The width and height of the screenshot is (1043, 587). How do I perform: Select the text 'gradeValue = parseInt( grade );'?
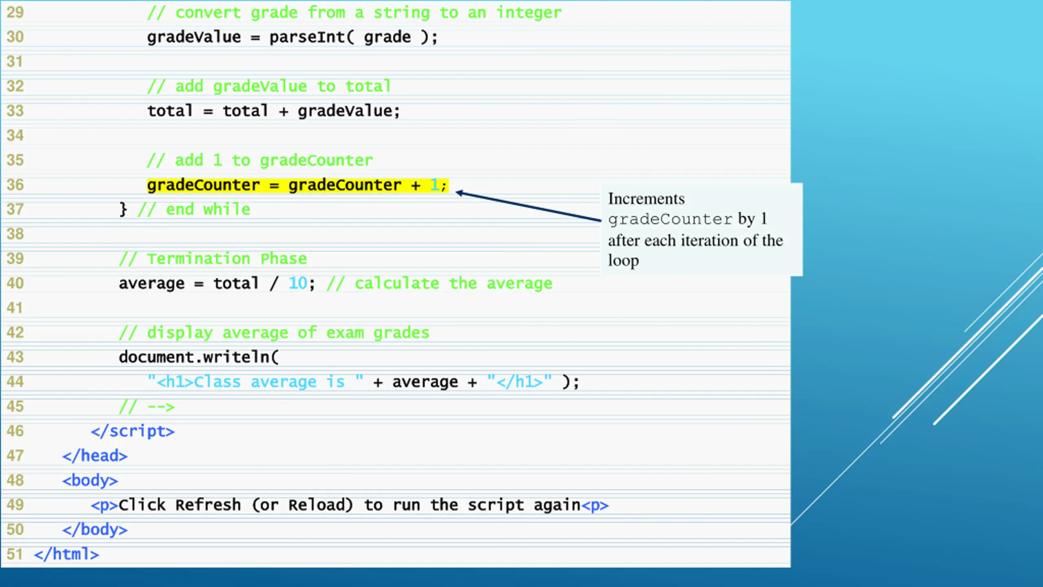(292, 38)
